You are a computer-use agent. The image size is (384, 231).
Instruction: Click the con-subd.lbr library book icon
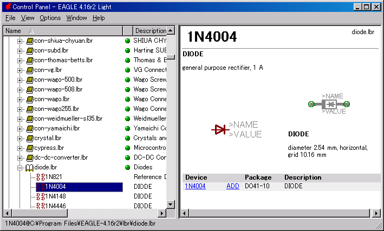coord(30,51)
